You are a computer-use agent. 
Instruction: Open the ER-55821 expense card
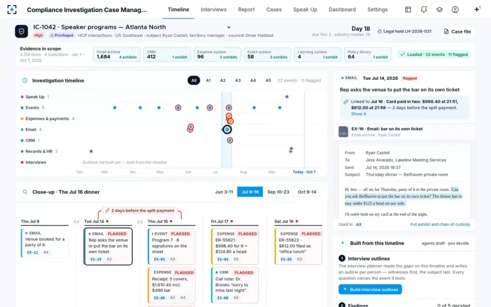pyautogui.click(x=235, y=246)
